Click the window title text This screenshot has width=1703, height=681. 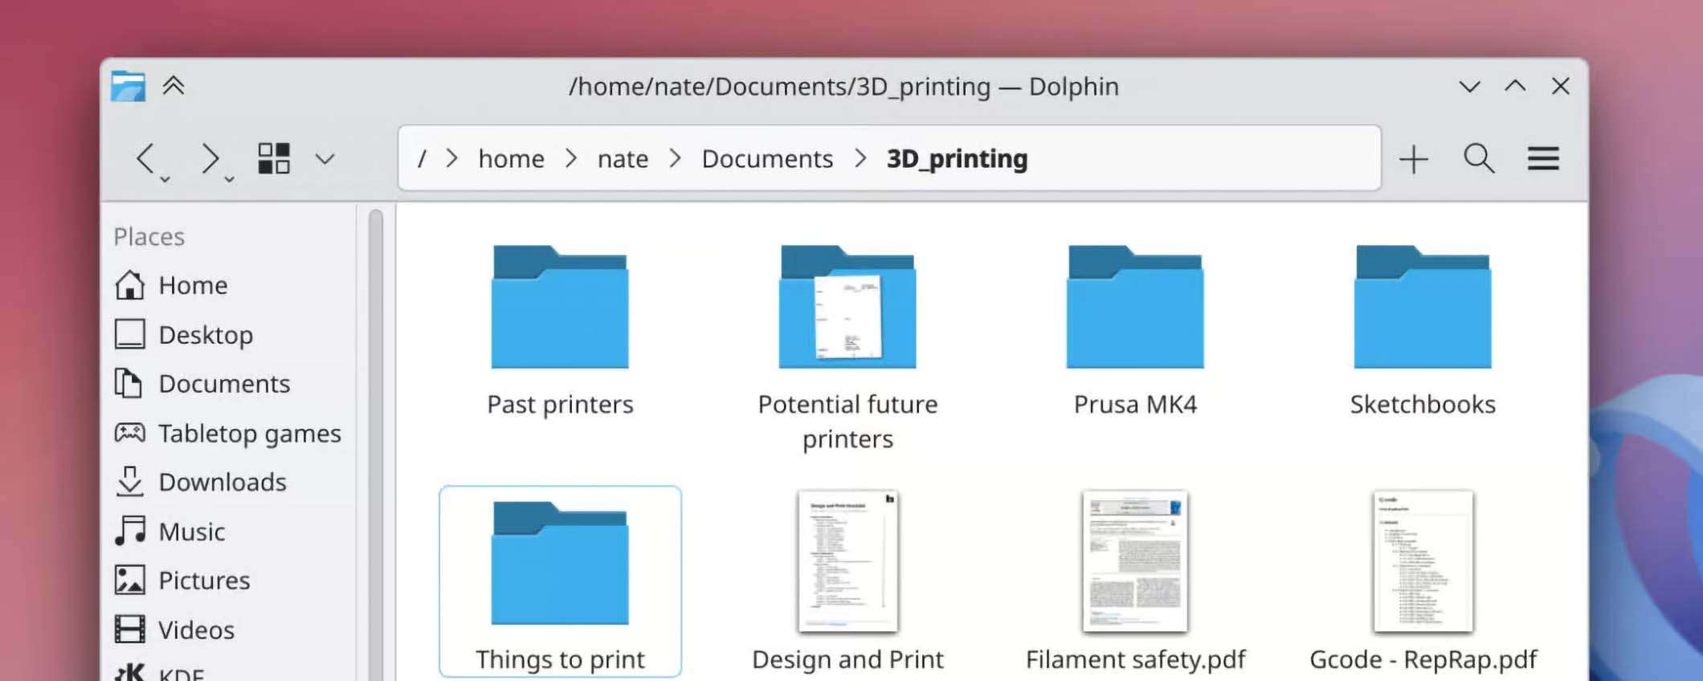[843, 86]
